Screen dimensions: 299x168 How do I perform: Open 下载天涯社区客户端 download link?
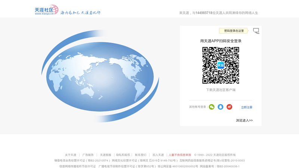click(x=221, y=90)
